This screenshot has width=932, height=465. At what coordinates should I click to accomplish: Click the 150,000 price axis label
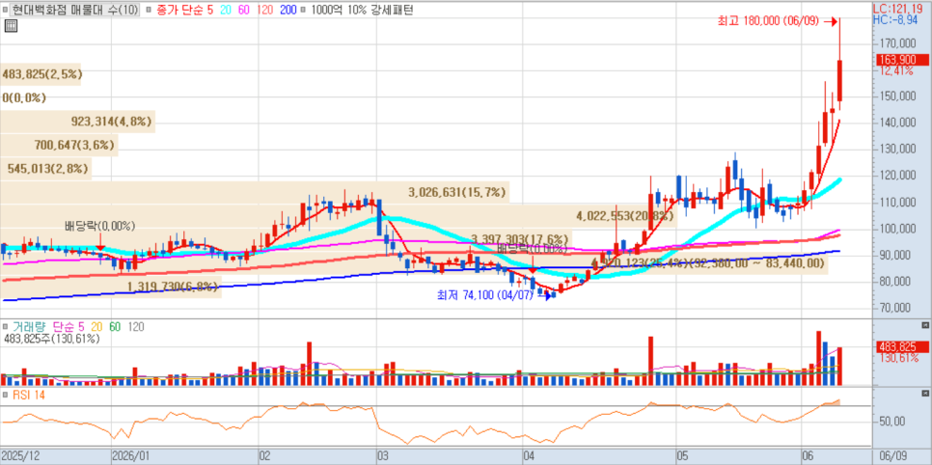pos(897,96)
